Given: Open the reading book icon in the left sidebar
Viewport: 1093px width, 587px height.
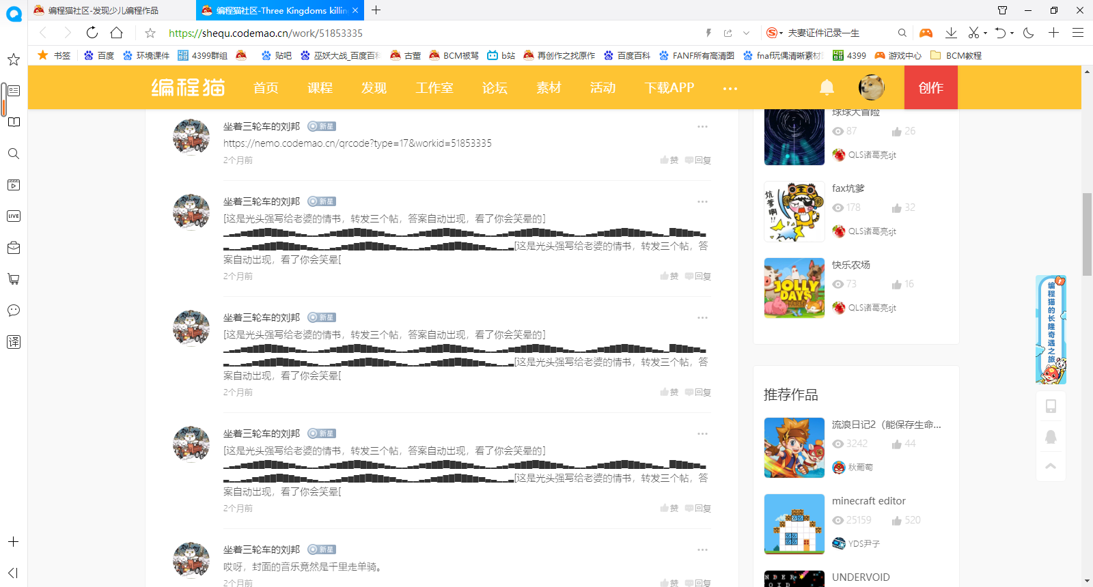Looking at the screenshot, I should (14, 122).
